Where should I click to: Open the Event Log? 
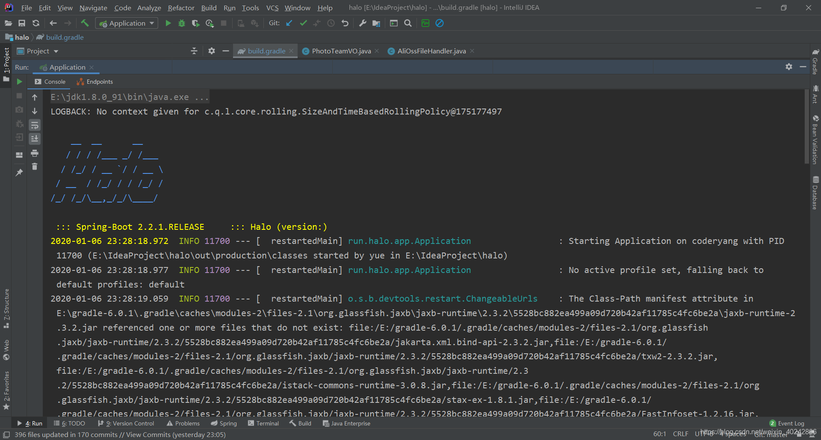pos(787,423)
